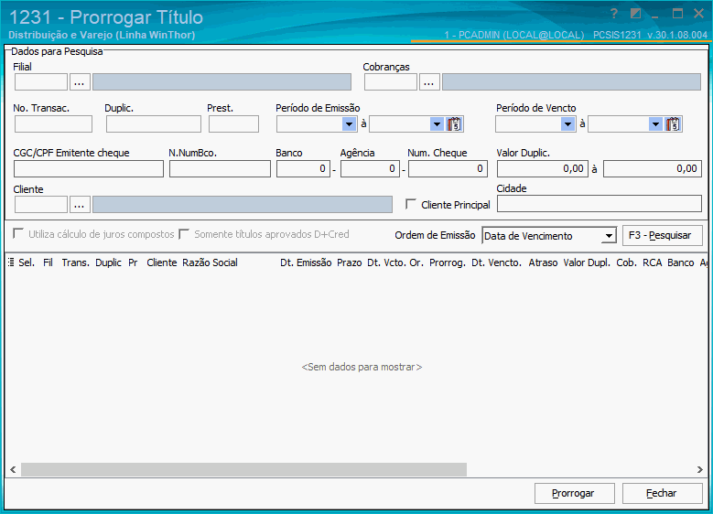The height and width of the screenshot is (514, 713).
Task: Expand Período de Vencto end date dropdown
Action: (x=654, y=124)
